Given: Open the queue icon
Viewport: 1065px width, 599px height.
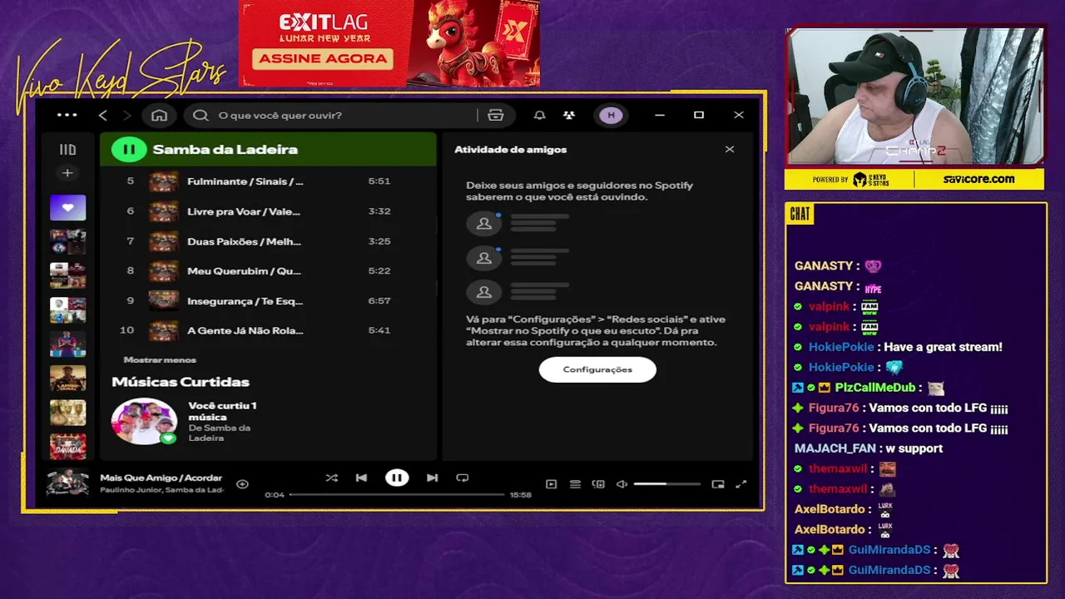Looking at the screenshot, I should pyautogui.click(x=575, y=484).
